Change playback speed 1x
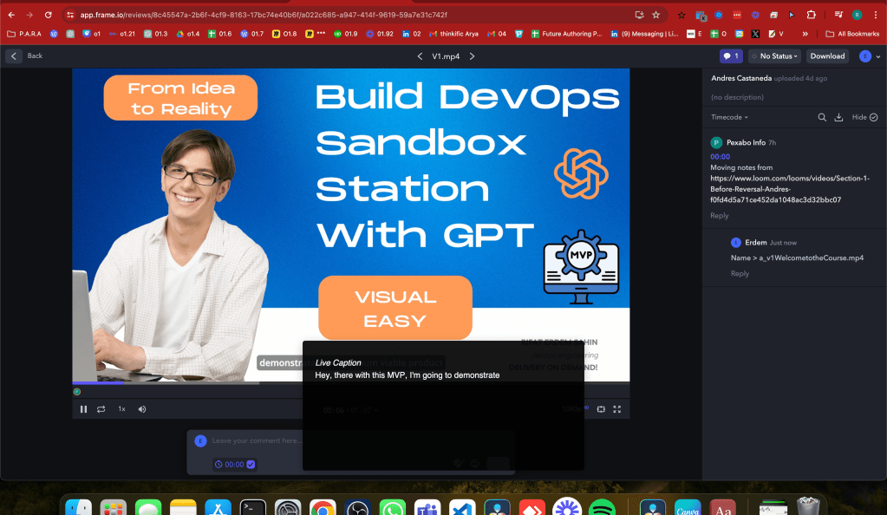887x515 pixels. pyautogui.click(x=121, y=409)
